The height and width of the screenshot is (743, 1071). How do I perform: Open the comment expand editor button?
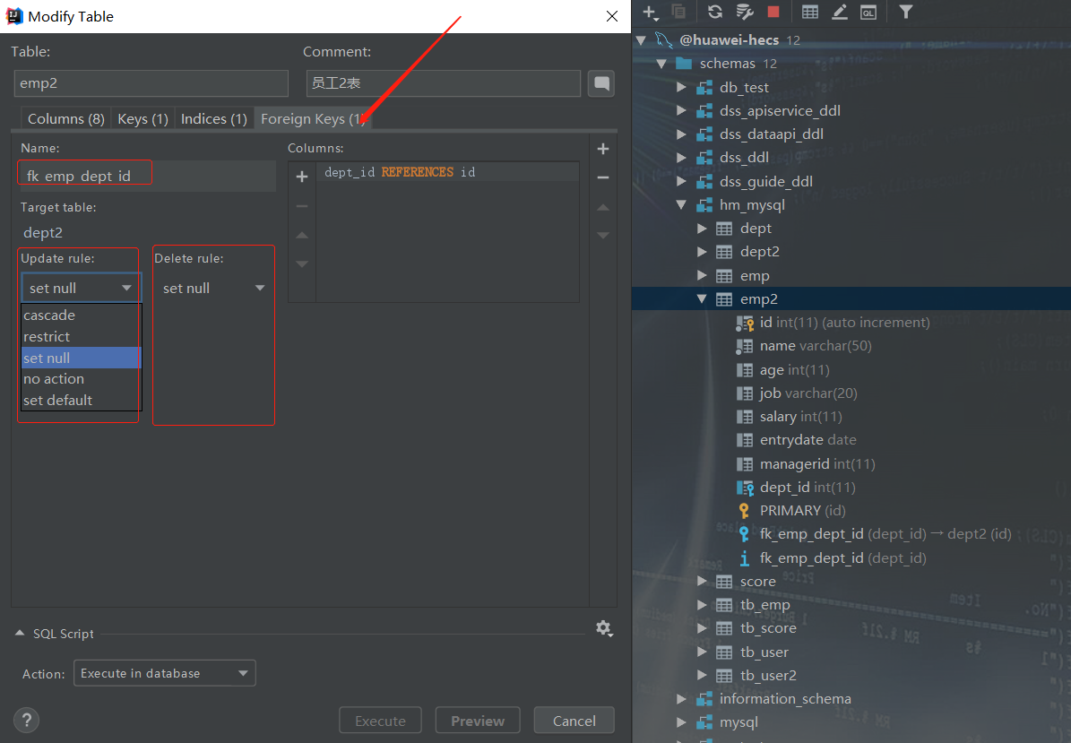[x=601, y=83]
